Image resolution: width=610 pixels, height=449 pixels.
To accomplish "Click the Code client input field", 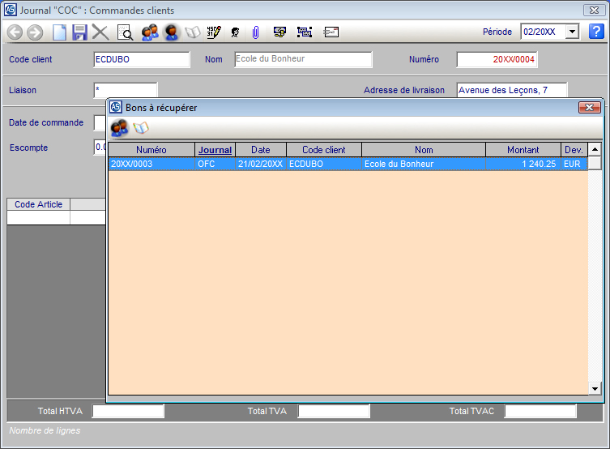I will click(x=142, y=59).
